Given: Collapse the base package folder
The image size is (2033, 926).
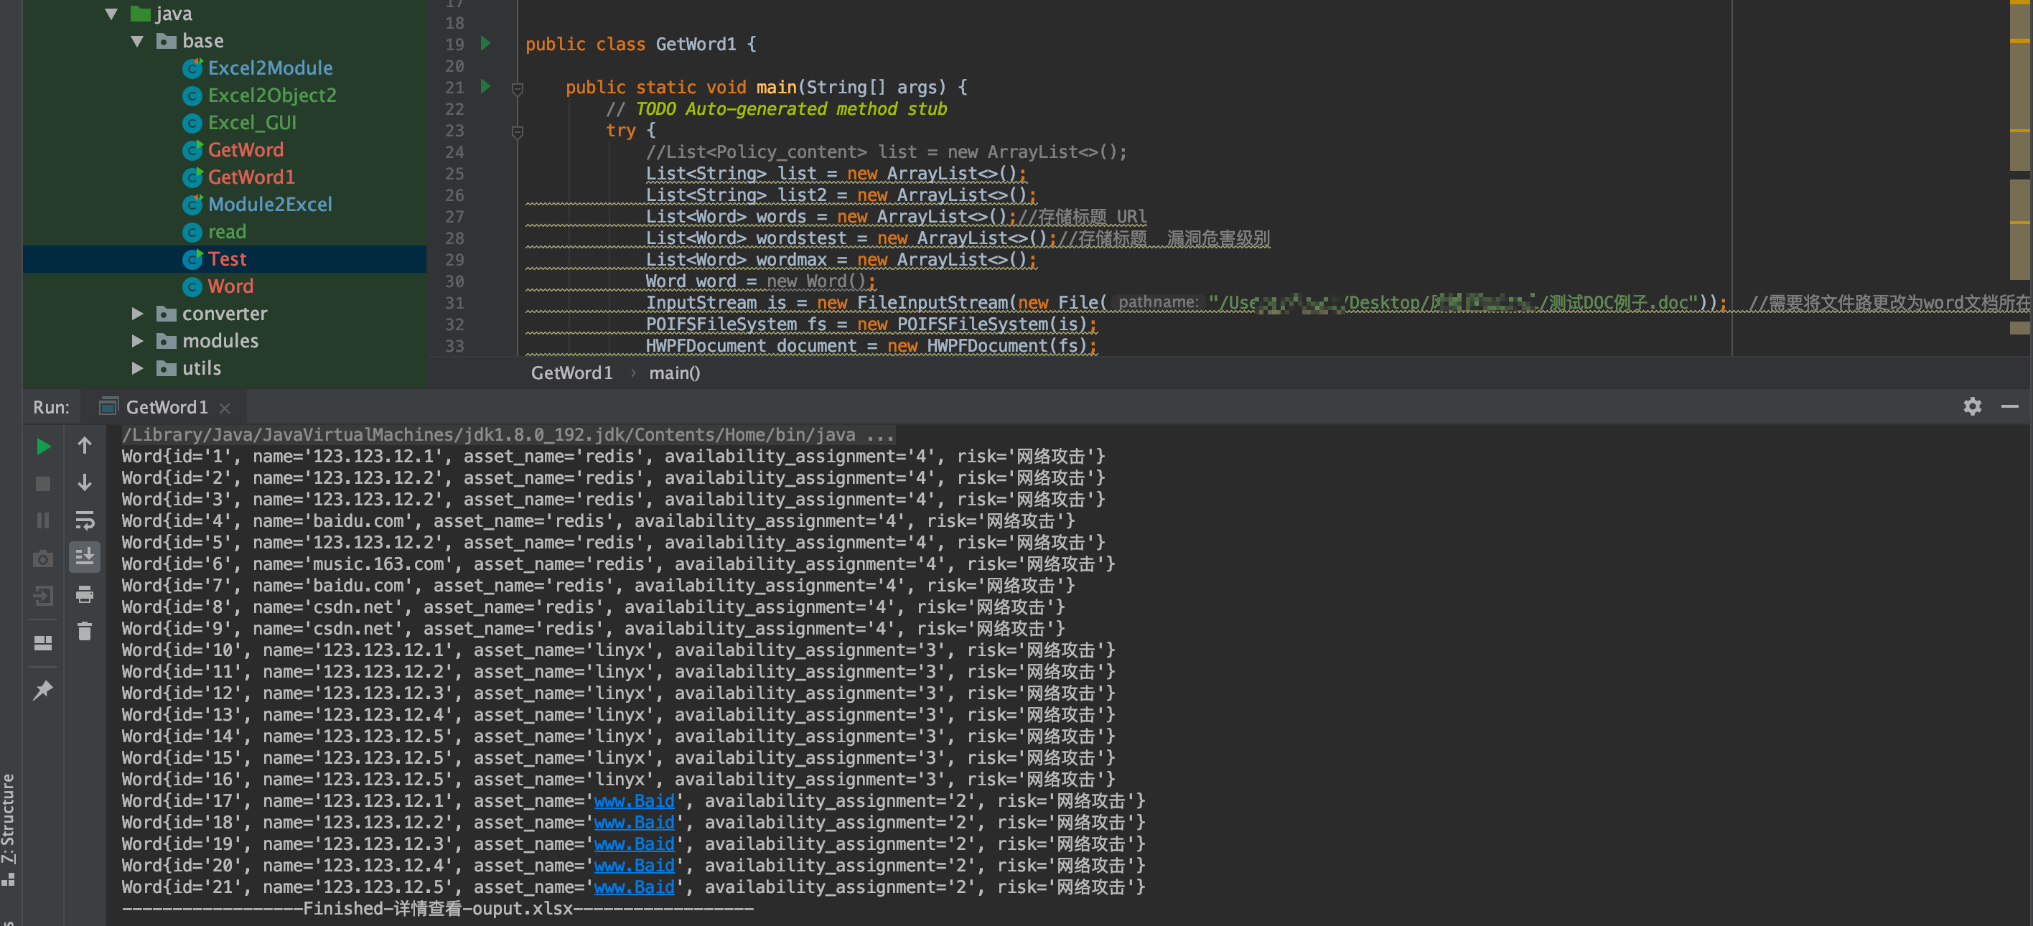Looking at the screenshot, I should tap(137, 41).
